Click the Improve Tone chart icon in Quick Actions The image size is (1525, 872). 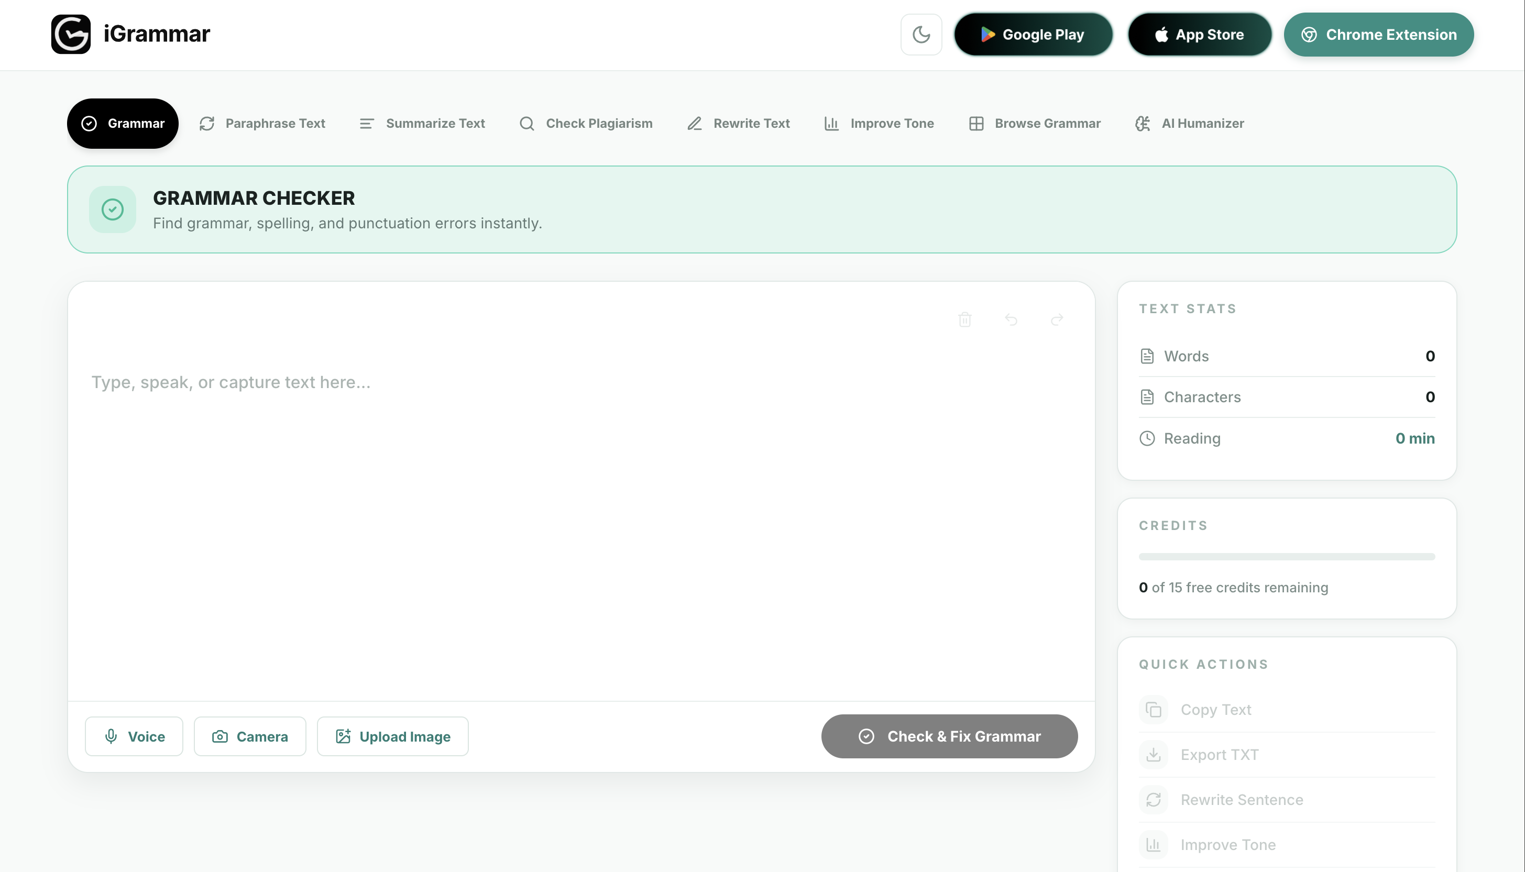pos(1153,844)
